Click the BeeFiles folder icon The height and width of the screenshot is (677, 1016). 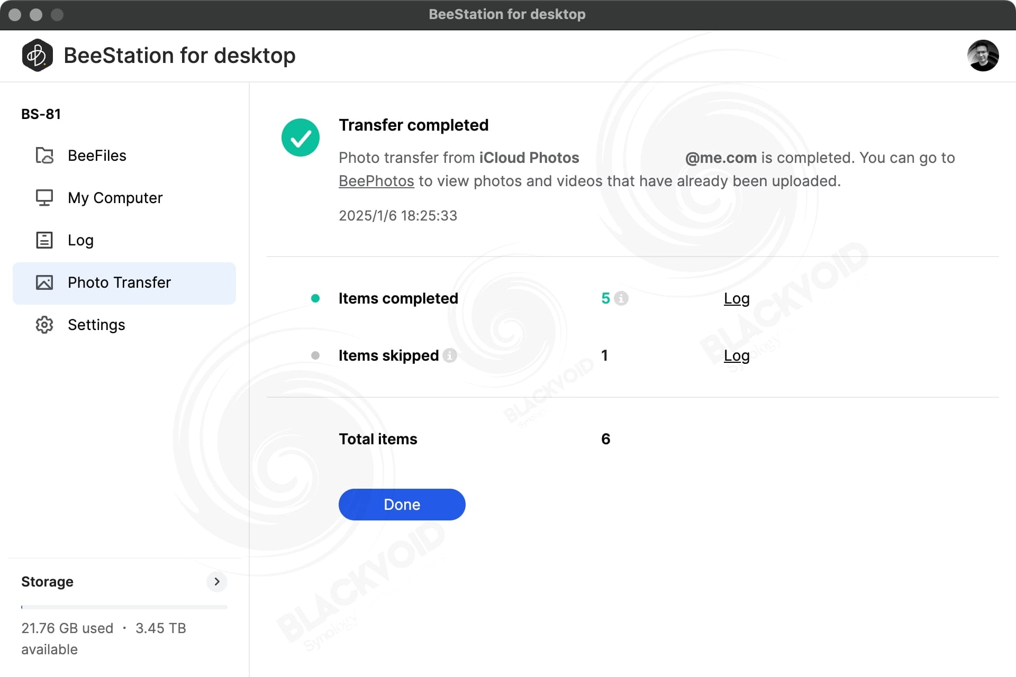44,155
